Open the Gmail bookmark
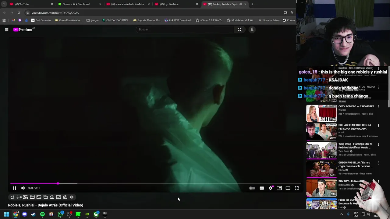The image size is (390, 219). (x=13, y=20)
